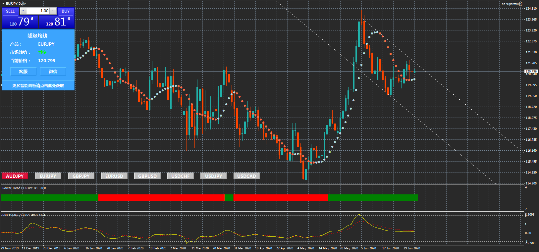Decrease lot volume with the down arrow
Image resolution: width=539 pixels, height=252 pixels.
tap(23, 11)
